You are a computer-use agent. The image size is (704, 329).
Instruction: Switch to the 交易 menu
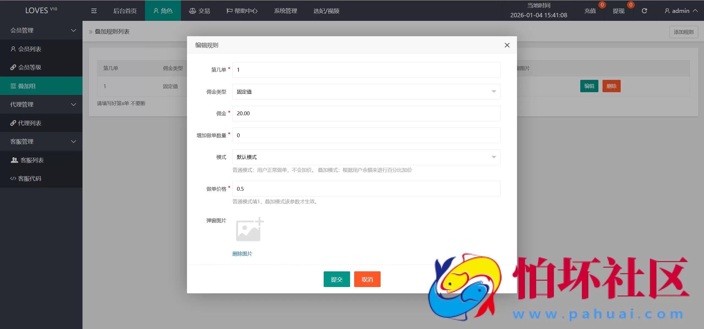click(199, 10)
